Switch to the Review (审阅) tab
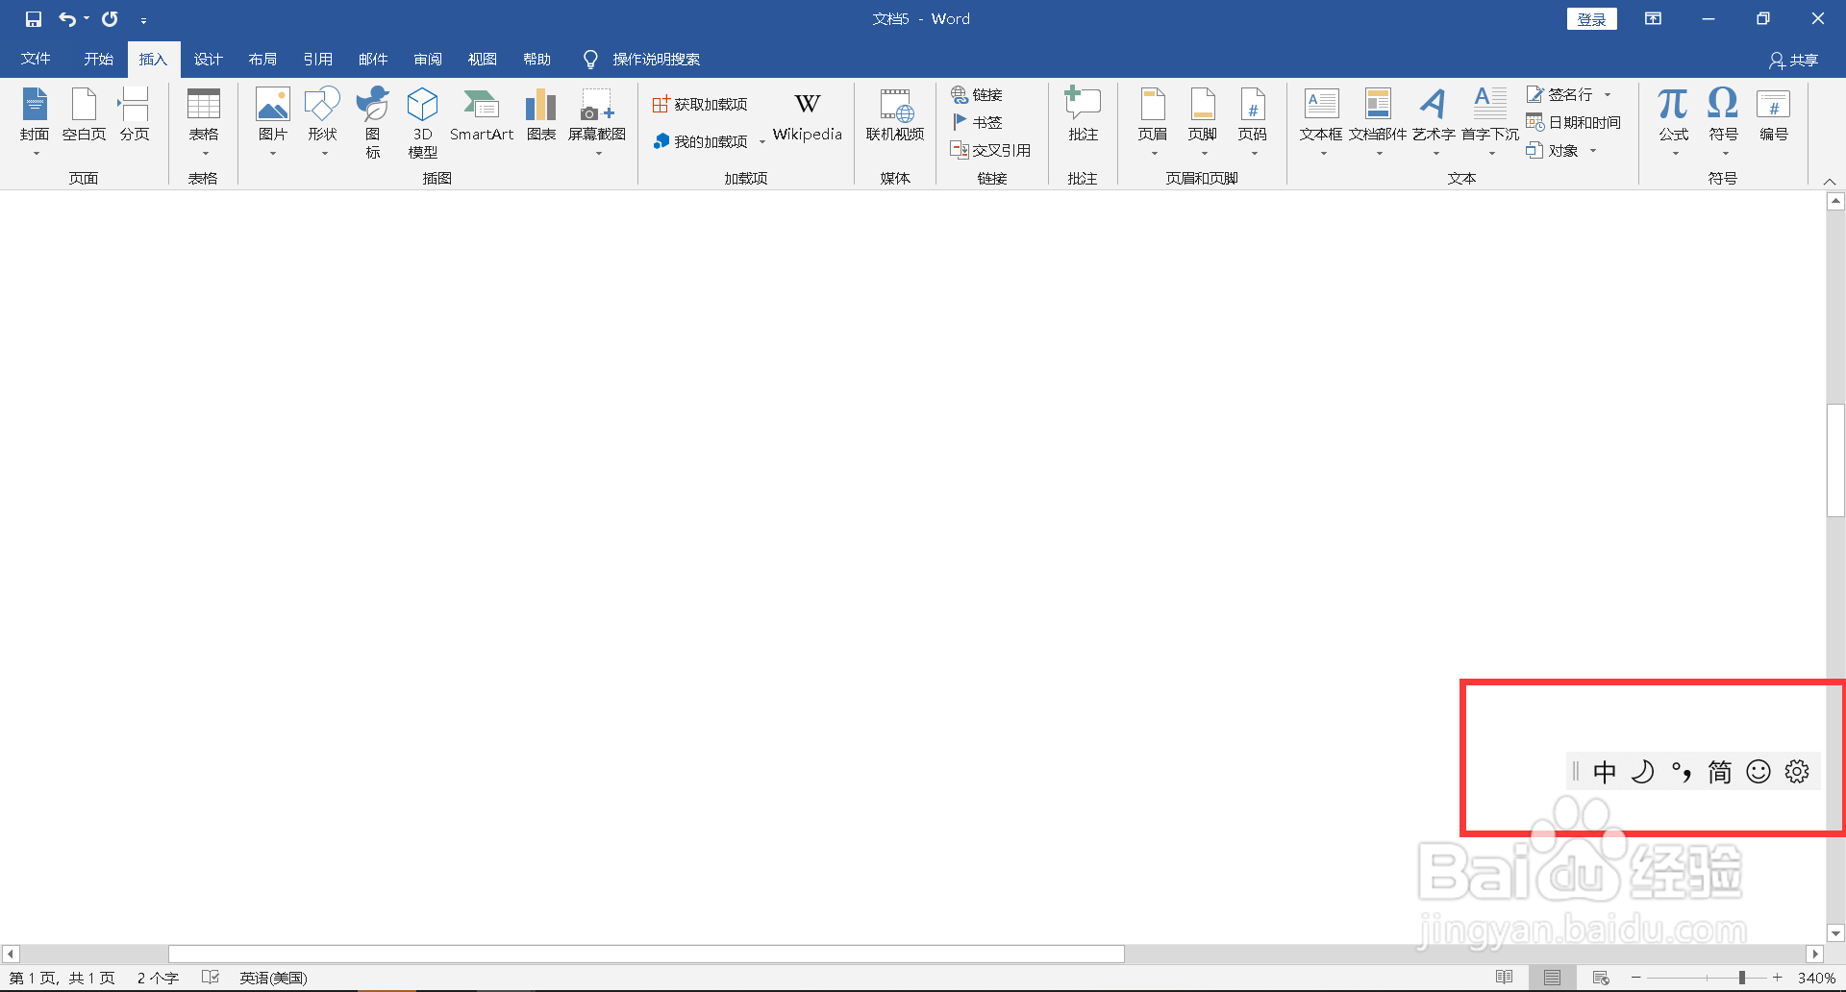 428,59
